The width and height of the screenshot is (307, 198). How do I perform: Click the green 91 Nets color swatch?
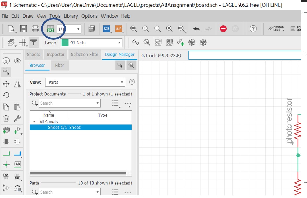click(x=65, y=43)
